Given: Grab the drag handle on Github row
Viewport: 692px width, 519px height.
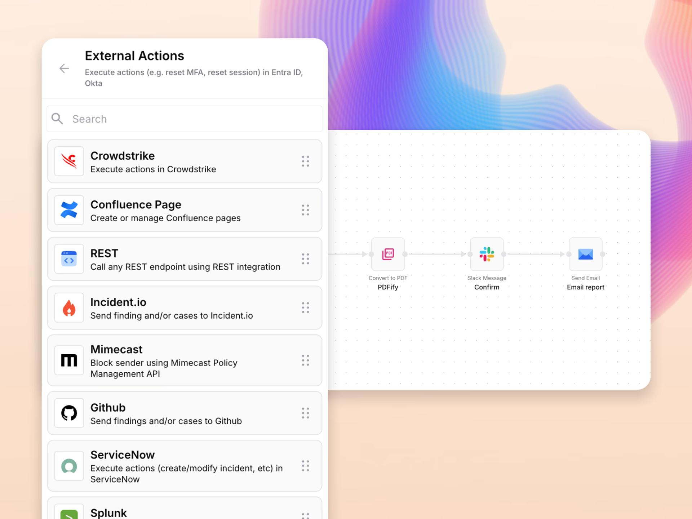Looking at the screenshot, I should (305, 413).
